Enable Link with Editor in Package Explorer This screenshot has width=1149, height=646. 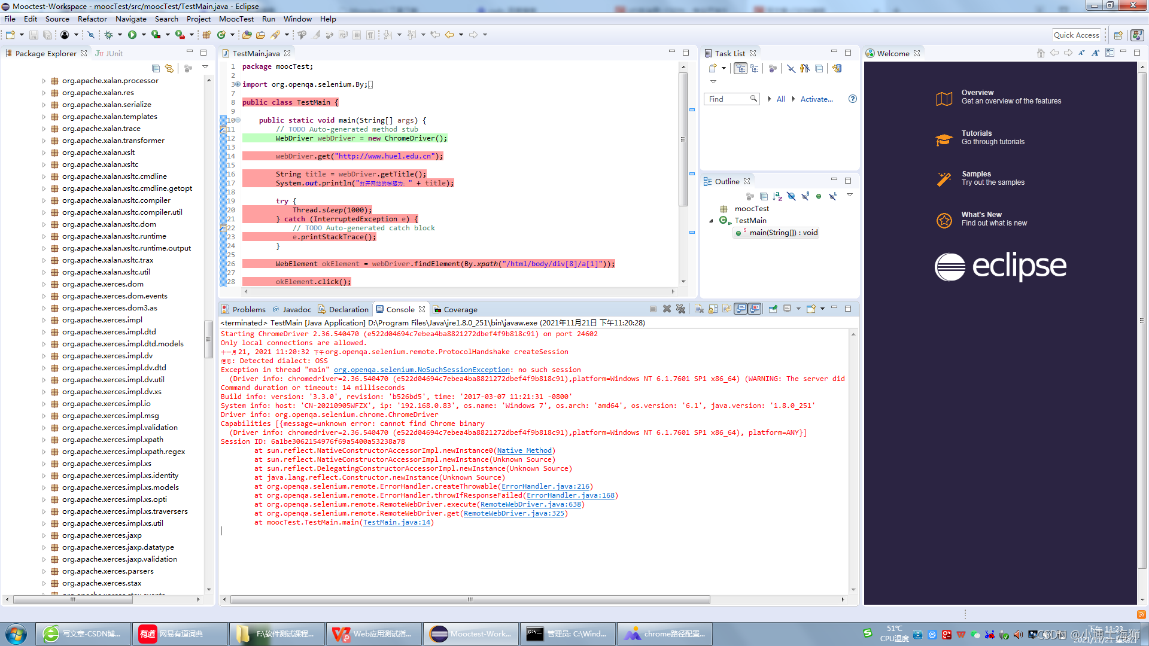click(169, 68)
